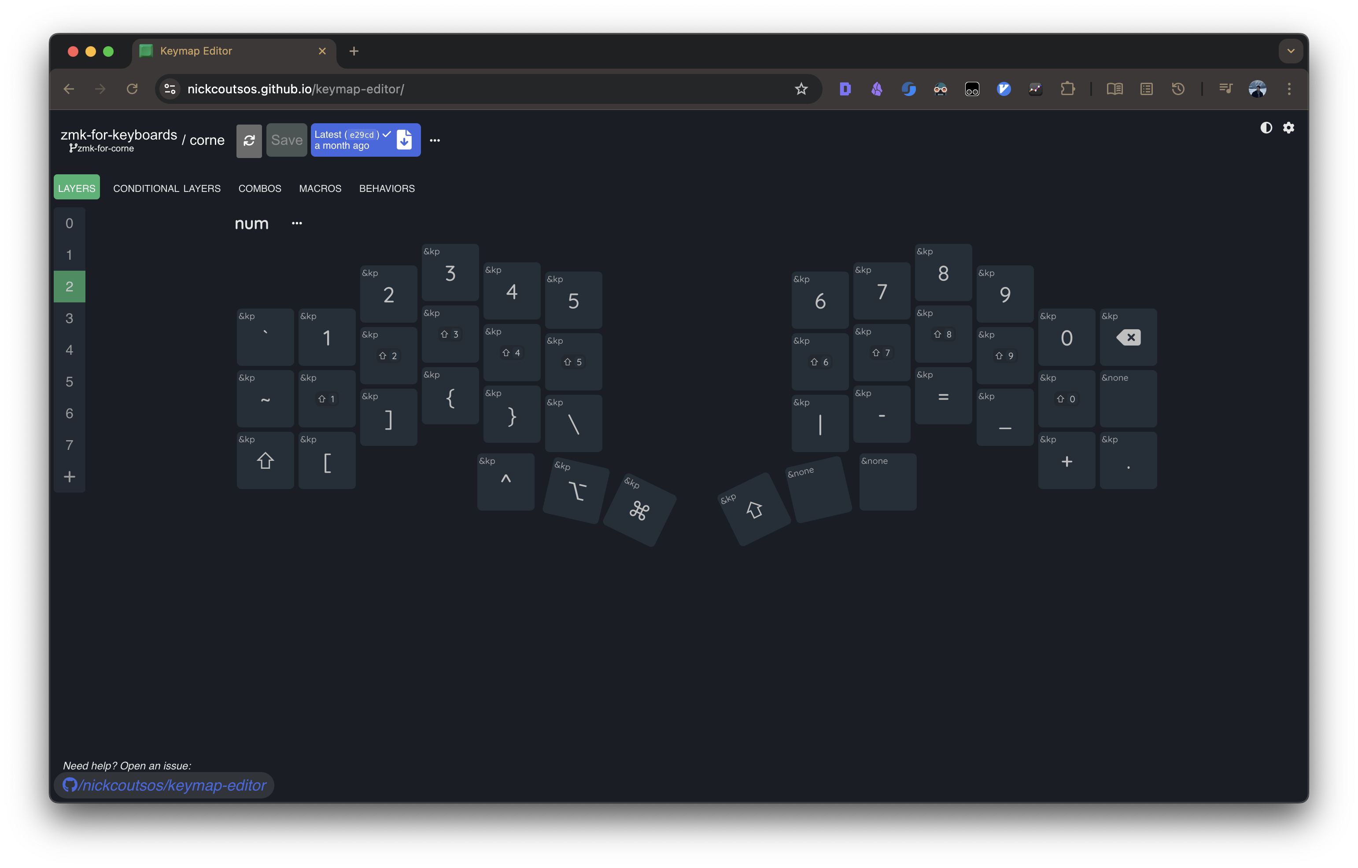Select layer 5 in sidebar

tap(70, 382)
